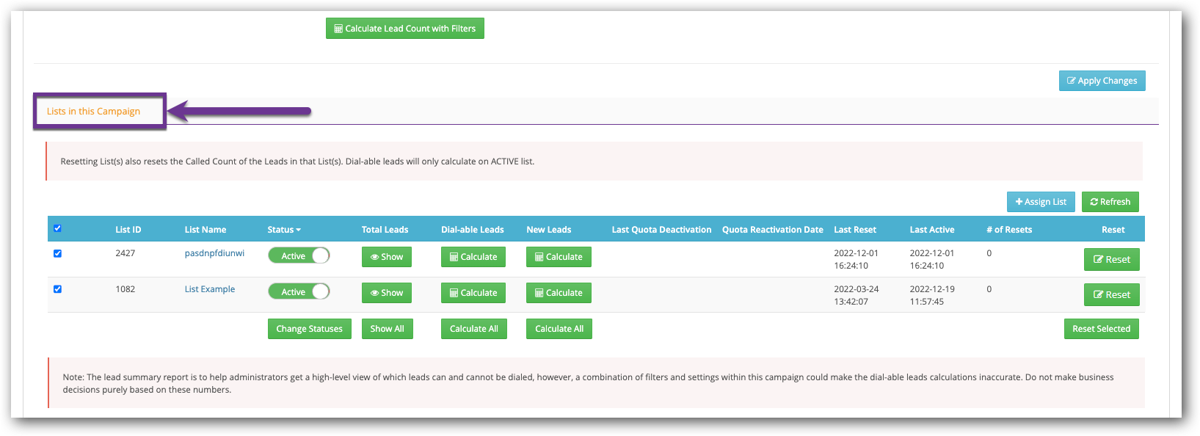
Task: Click Assign List plus button
Action: click(1040, 202)
